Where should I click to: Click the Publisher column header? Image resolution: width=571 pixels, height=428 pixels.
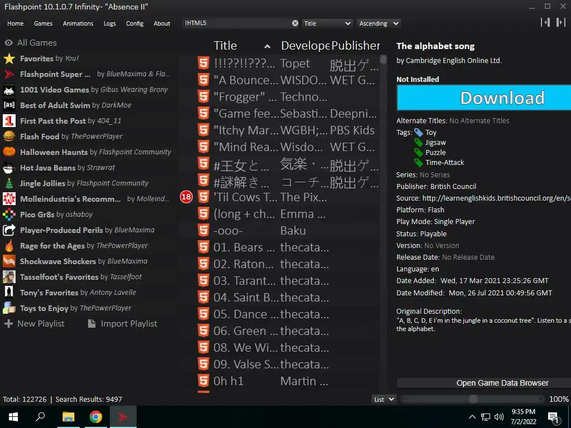[x=355, y=46]
